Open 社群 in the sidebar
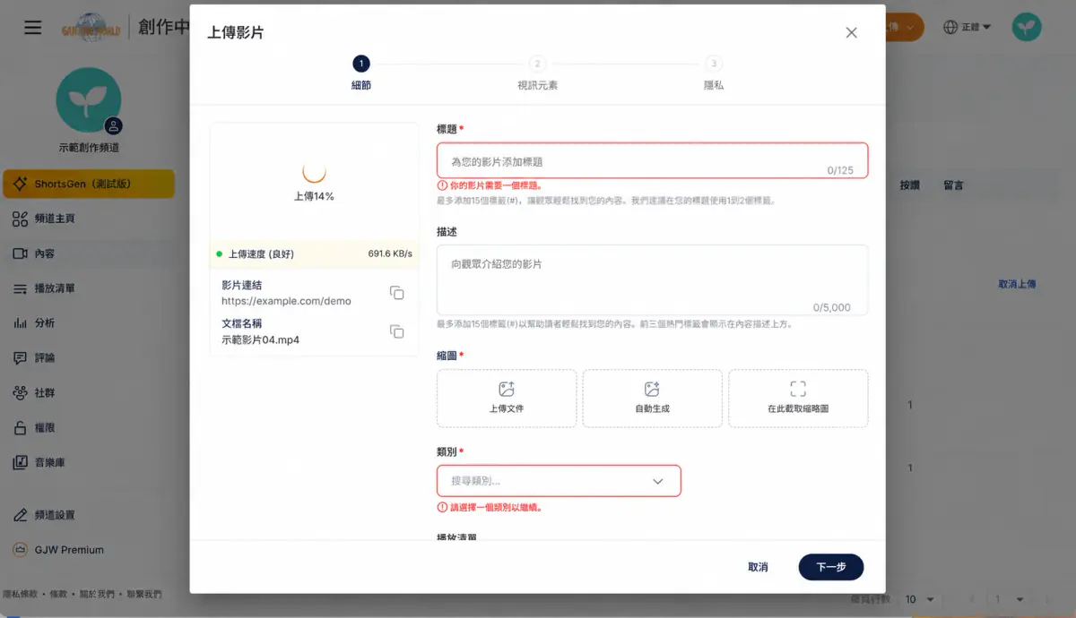The height and width of the screenshot is (618, 1076). (x=89, y=393)
